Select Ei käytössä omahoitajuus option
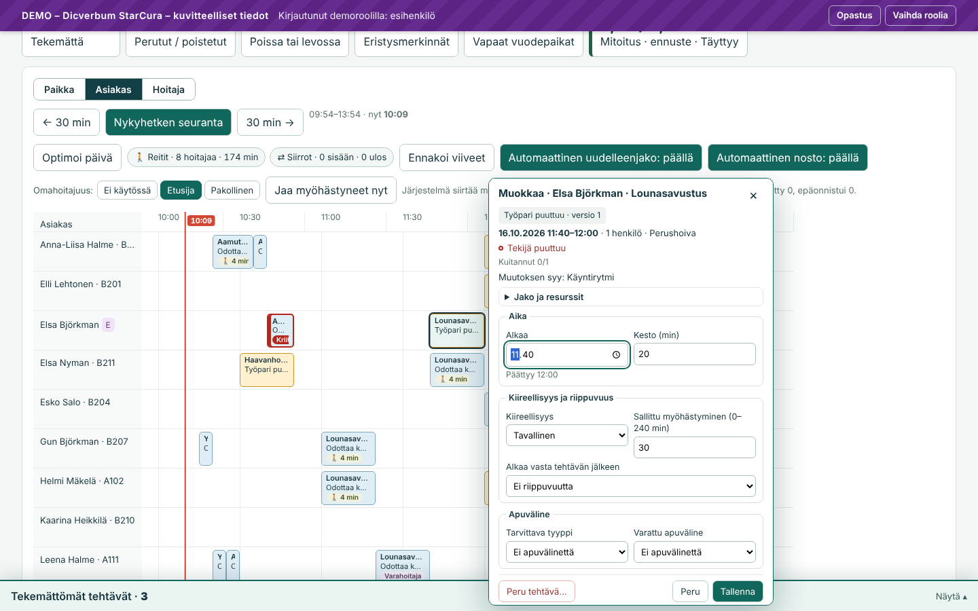 tap(127, 190)
